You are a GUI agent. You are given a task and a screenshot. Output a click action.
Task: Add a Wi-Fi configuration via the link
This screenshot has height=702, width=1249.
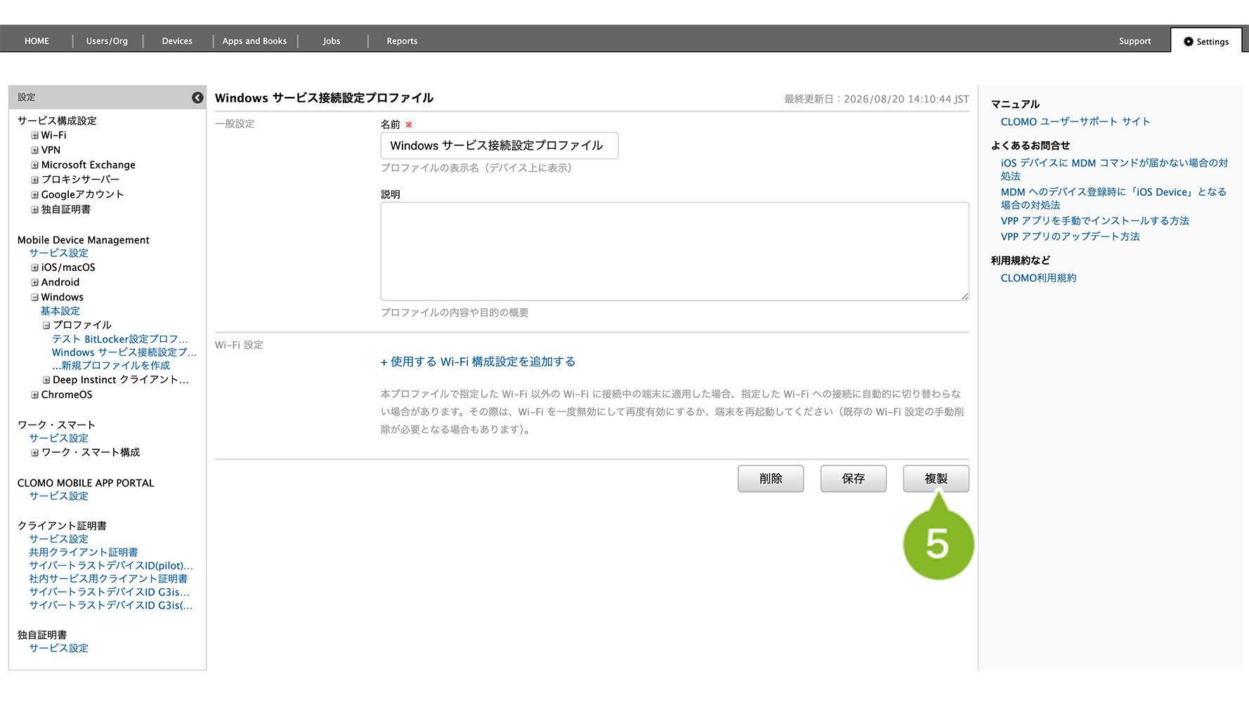[x=478, y=362]
